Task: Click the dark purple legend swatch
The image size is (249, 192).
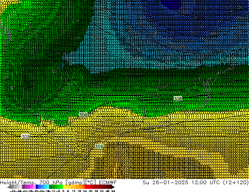Action: click(23, 187)
